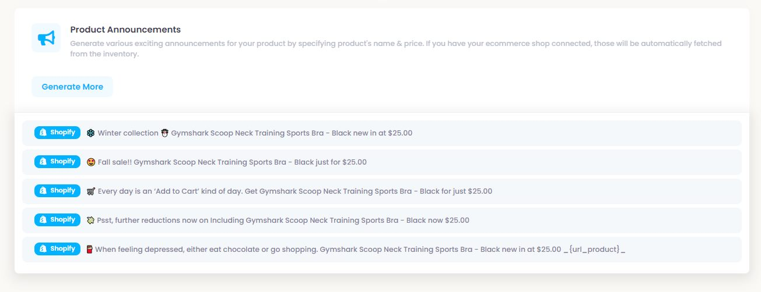Click Shopify badge on Winter collection row

57,133
